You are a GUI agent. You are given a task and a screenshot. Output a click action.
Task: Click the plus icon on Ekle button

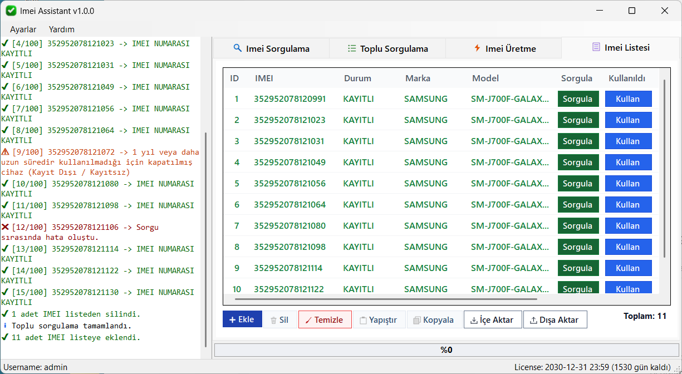coord(233,319)
